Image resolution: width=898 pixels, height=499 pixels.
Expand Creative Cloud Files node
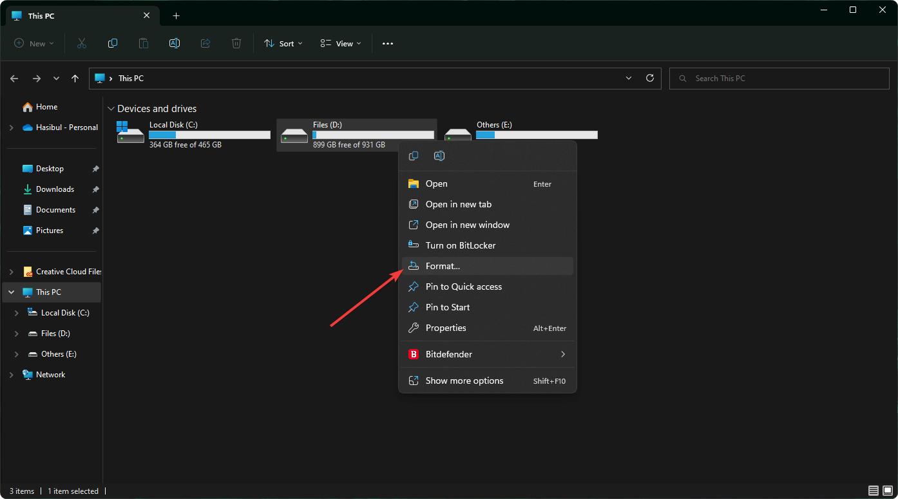click(x=12, y=272)
